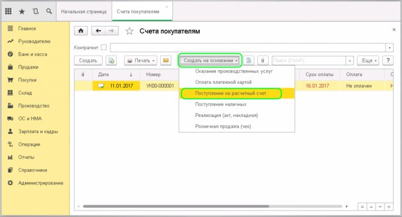Navigate back with left arrow
The height and width of the screenshot is (217, 402).
[98, 31]
